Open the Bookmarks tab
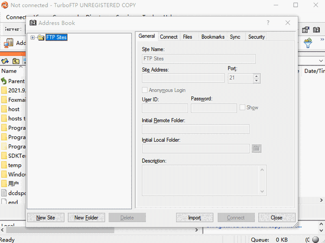Screen dimensions: 325x243 click(213, 37)
